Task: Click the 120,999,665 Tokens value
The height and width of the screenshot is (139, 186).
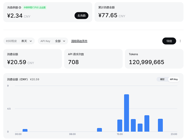Action: pyautogui.click(x=147, y=62)
